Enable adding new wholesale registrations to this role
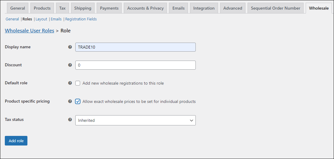The image size is (334, 159). tap(78, 83)
